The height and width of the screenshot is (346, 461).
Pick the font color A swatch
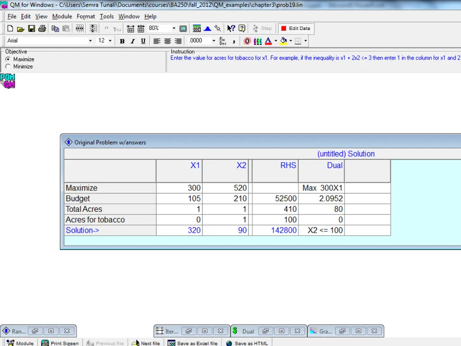coord(268,41)
